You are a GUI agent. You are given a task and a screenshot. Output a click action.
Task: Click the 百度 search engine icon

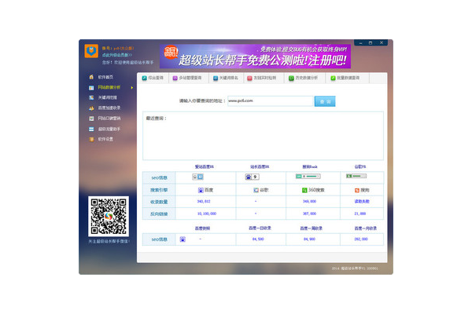click(201, 190)
